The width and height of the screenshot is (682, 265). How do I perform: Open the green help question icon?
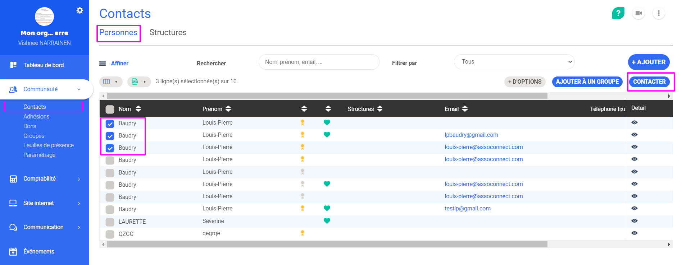click(618, 13)
